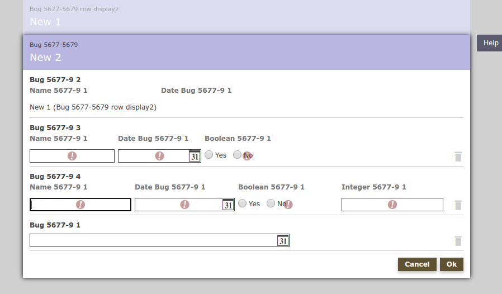Select Yes for Boolean in Bug 5677-9 3
Screen dimensions: 502x294
coord(209,155)
